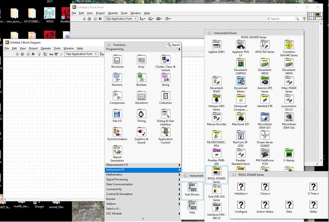Open the Data subpalette in RIGOL
329x222 pixels.
coord(289,205)
